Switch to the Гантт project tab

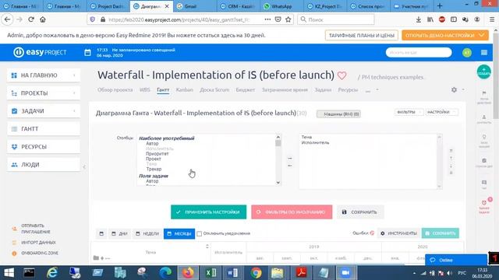[x=163, y=90]
